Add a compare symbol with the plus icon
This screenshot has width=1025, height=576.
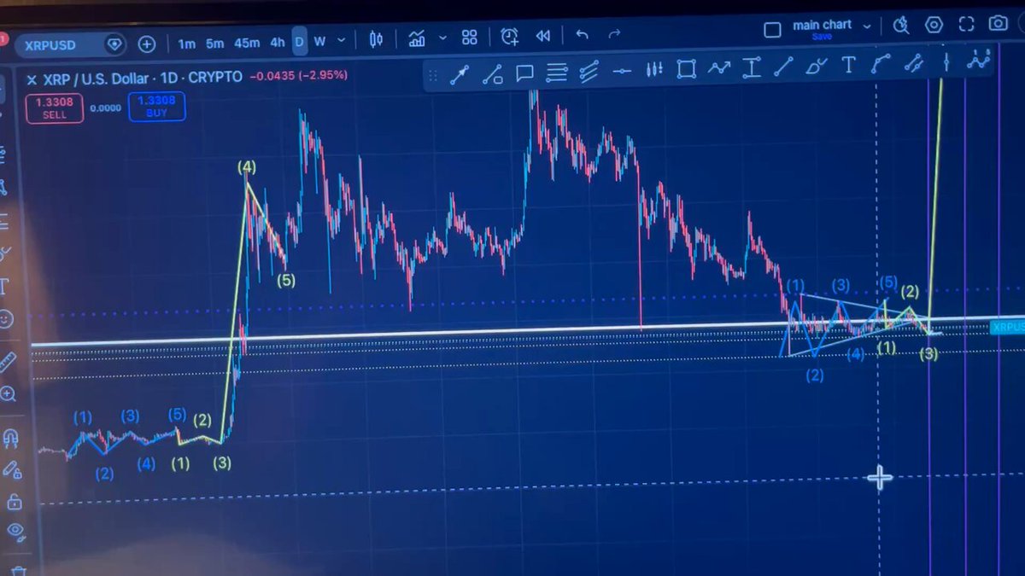[x=147, y=44]
